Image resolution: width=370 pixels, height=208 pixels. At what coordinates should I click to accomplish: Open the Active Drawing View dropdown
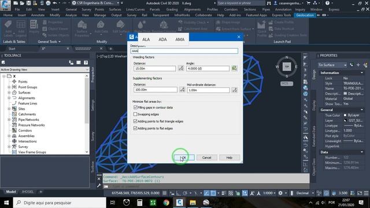(45, 69)
